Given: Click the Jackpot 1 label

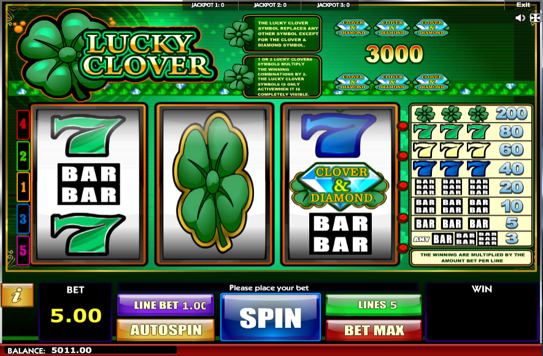Looking at the screenshot, I should [208, 5].
